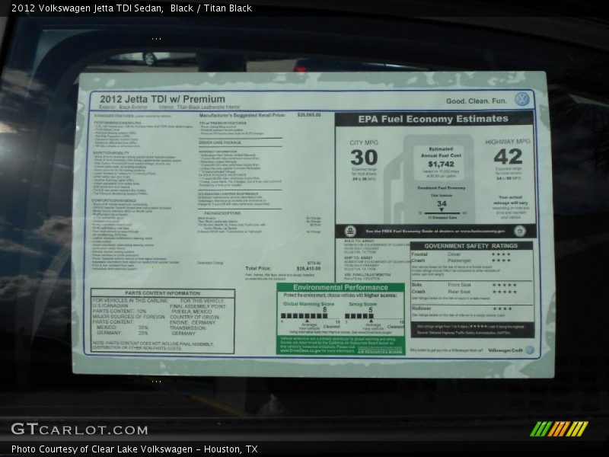Click 'PUEBLA, MEXICO' final assembly point
Screen dimensions: 609x457
[192, 312]
